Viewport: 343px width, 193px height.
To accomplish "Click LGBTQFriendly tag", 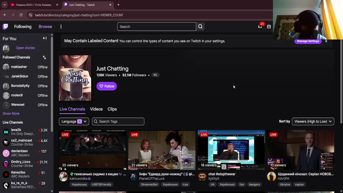I will [x=101, y=184].
